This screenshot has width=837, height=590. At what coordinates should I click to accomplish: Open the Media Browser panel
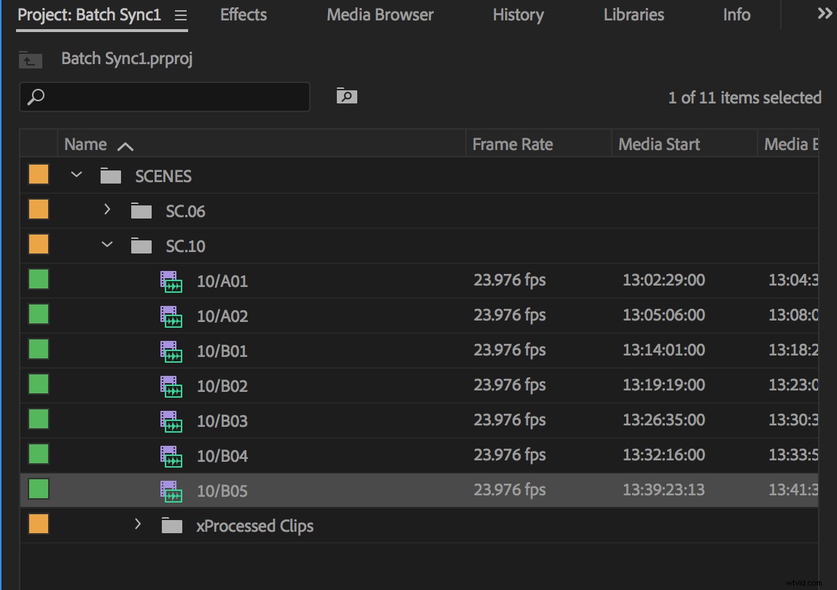(379, 15)
